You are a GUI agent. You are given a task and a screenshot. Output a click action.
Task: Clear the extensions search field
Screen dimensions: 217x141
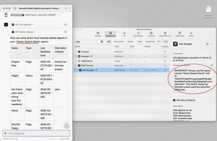click(x=102, y=42)
